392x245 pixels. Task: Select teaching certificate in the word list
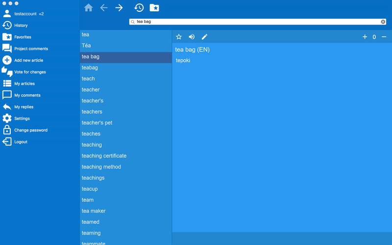(x=104, y=156)
